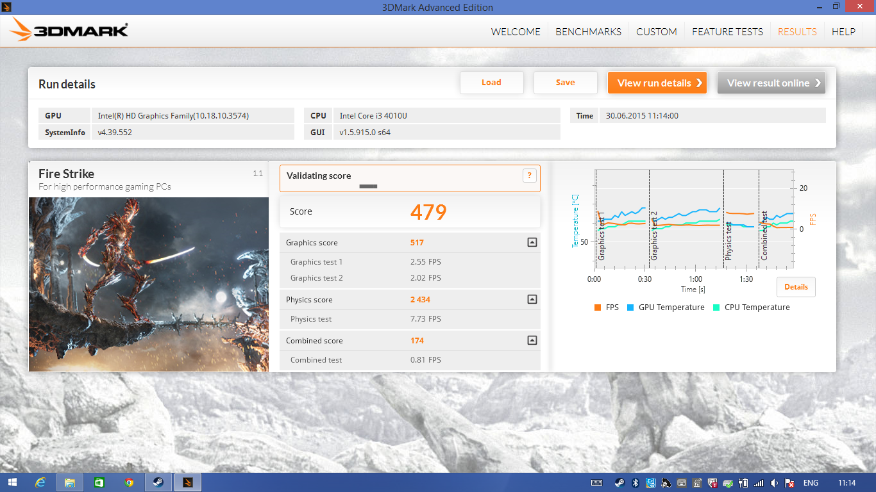Click the Graphics test 1 marker in chart
This screenshot has width=876, height=492.
[x=602, y=237]
